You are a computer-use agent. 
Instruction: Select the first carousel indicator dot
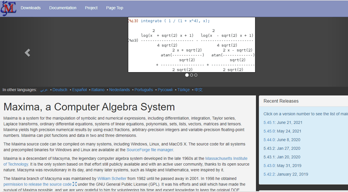point(187,75)
